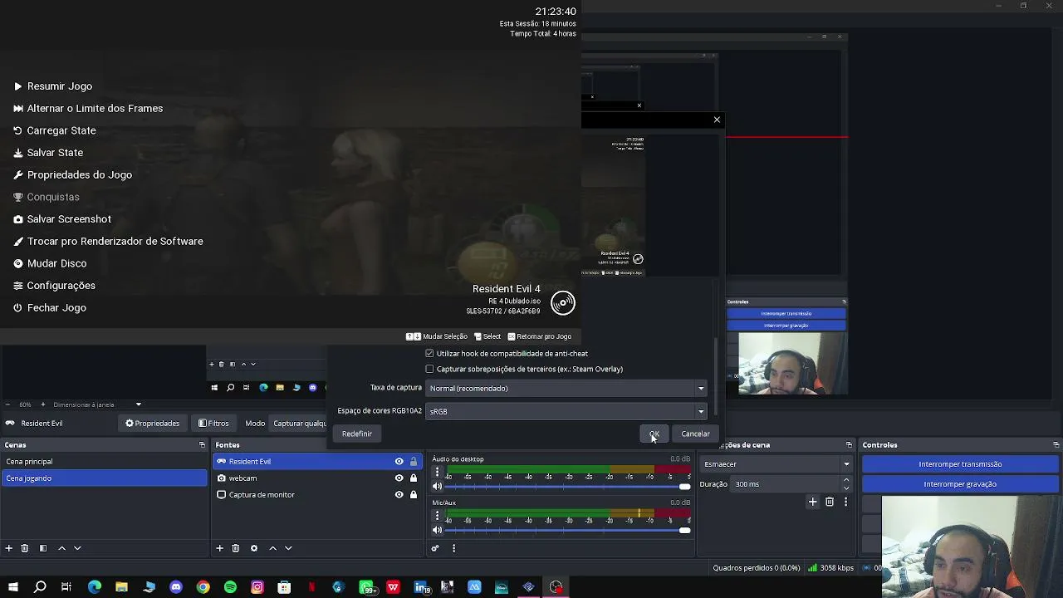The image size is (1063, 598).
Task: Open the Modo capture dropdown
Action: coord(301,424)
